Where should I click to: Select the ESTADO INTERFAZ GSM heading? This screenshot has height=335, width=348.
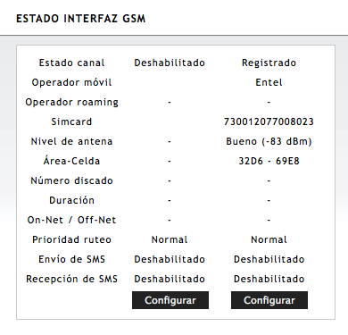[x=80, y=19]
